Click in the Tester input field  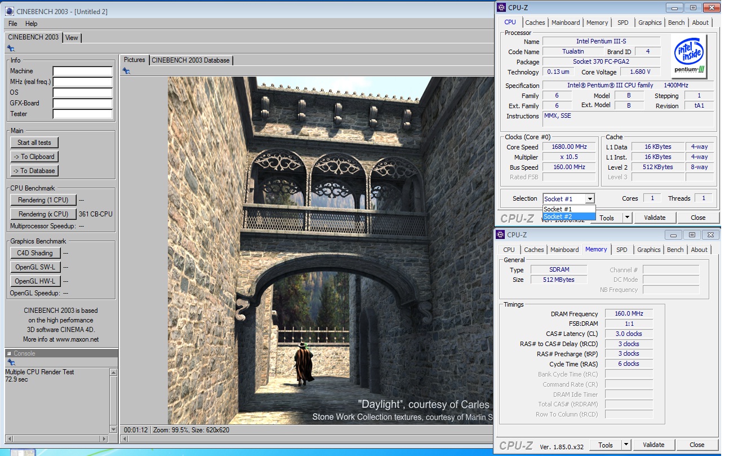pos(83,114)
